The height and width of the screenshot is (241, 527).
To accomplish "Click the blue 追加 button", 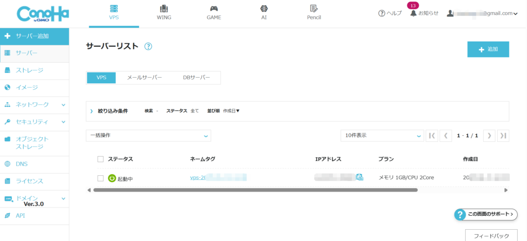I will (x=488, y=49).
